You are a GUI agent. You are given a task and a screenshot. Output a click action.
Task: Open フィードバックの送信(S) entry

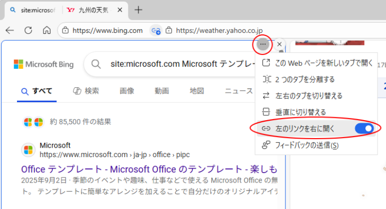coord(316,146)
